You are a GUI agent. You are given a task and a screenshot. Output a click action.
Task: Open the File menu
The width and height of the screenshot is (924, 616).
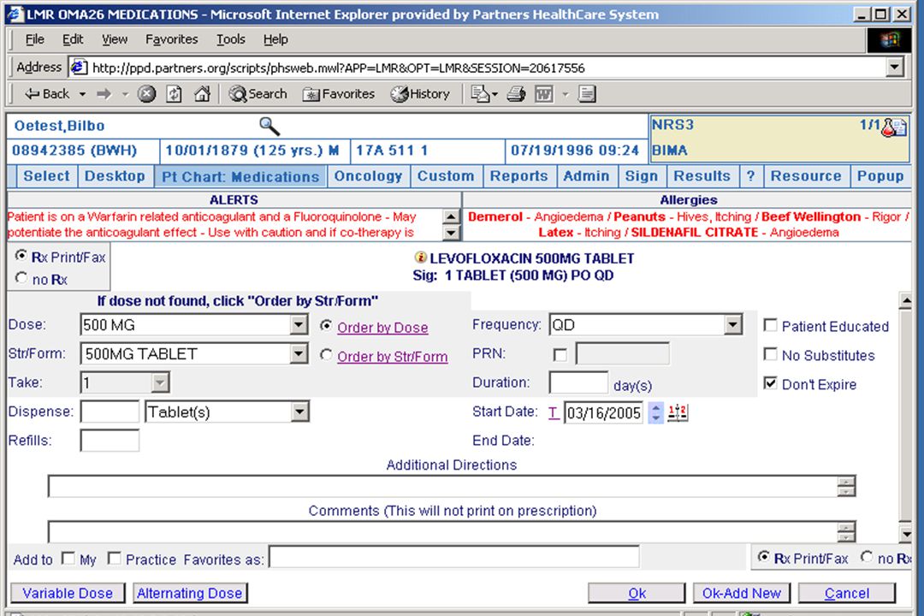[x=35, y=39]
